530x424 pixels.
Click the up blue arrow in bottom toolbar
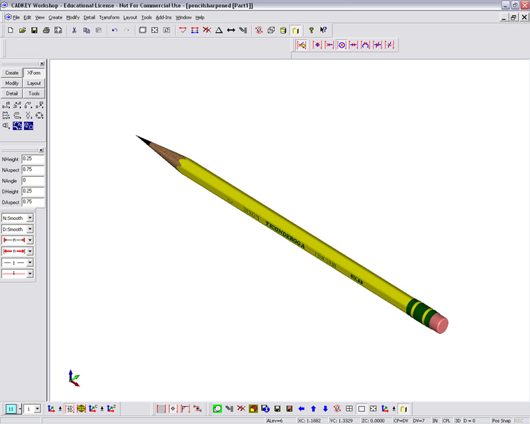tap(313, 409)
